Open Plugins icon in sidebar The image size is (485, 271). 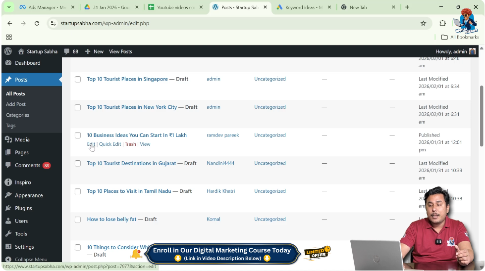coord(8,208)
